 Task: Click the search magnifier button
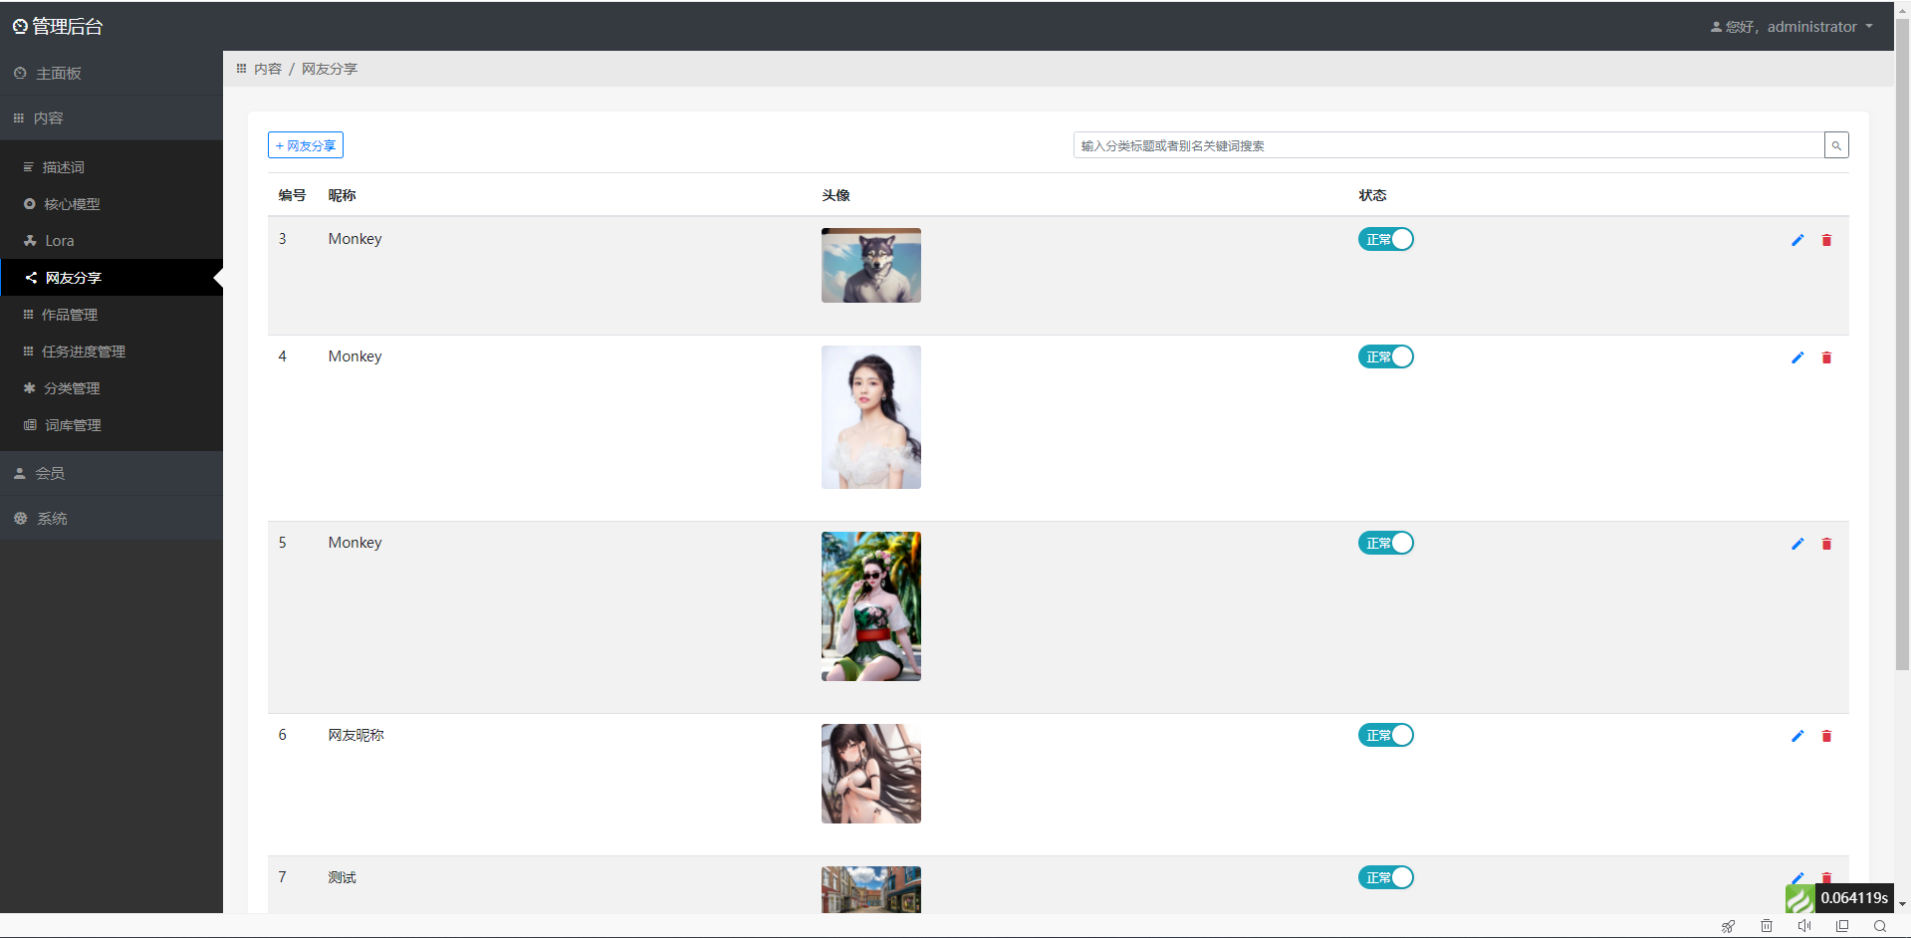(1836, 145)
